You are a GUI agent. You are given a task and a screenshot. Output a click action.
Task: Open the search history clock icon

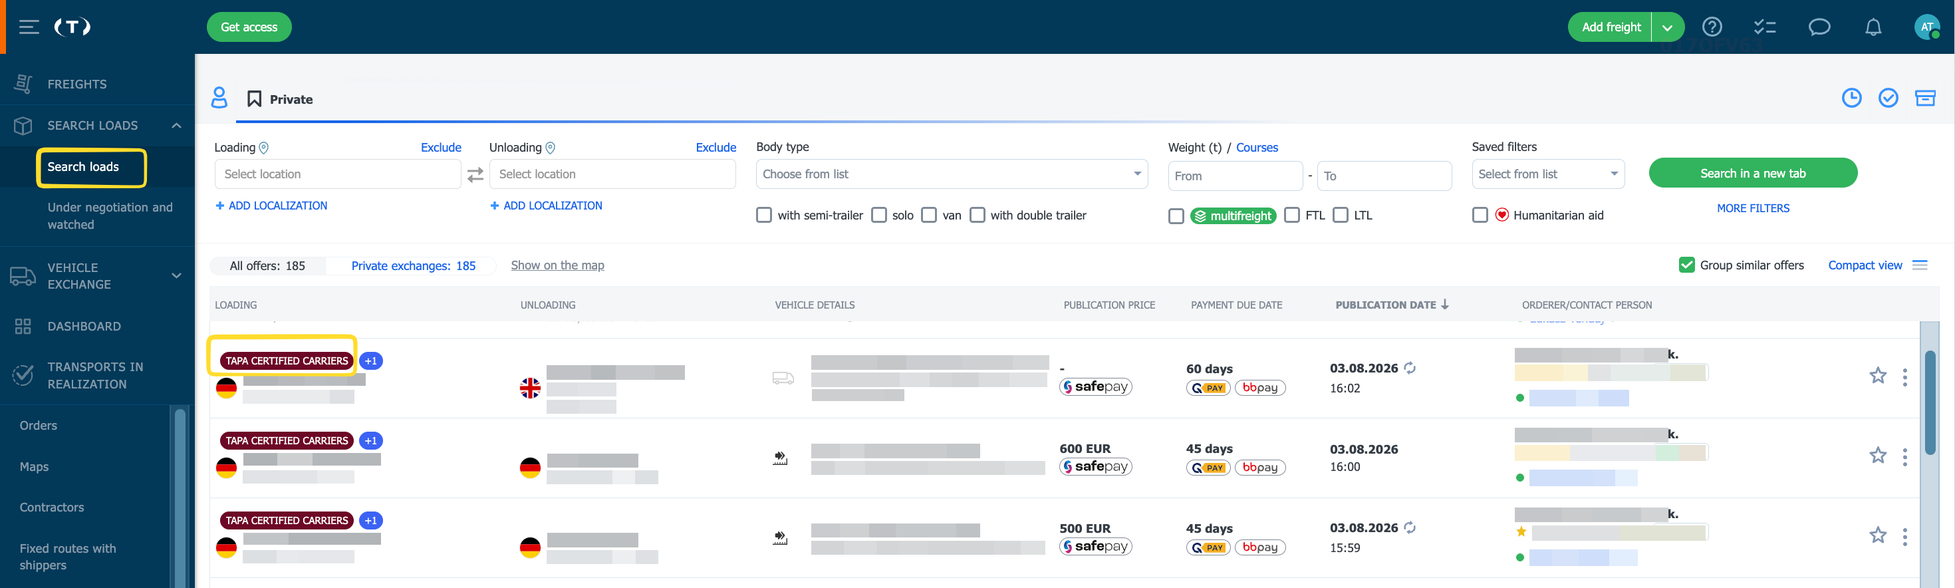pyautogui.click(x=1852, y=98)
